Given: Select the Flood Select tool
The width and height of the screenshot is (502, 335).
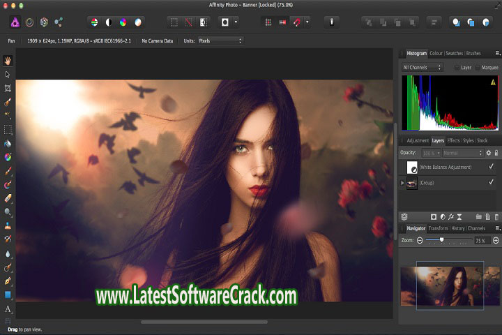Looking at the screenshot, I should pos(8,115).
